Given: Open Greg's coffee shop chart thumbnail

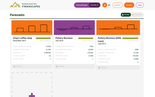Looking at the screenshot, I should (x=32, y=28).
